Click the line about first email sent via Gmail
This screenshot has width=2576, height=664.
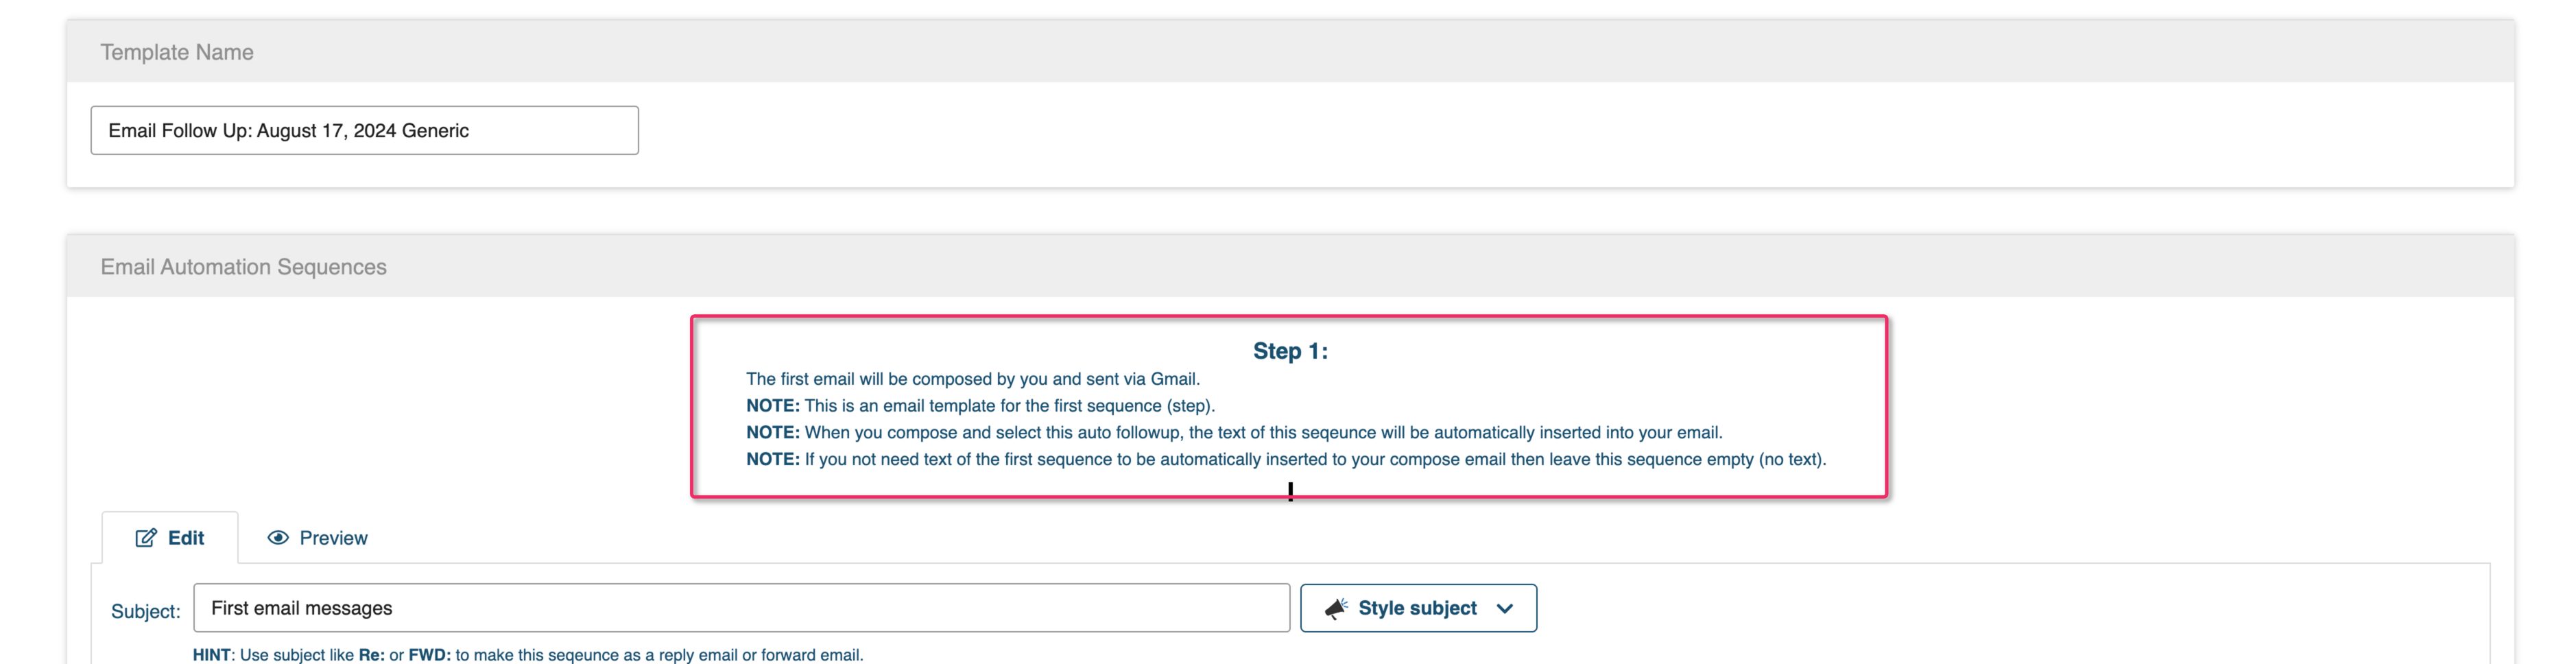[973, 379]
